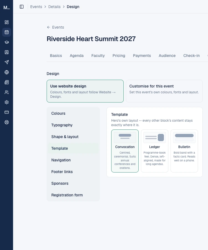This screenshot has height=250, width=208.
Task: Select the Use website design option
Action: click(85, 91)
